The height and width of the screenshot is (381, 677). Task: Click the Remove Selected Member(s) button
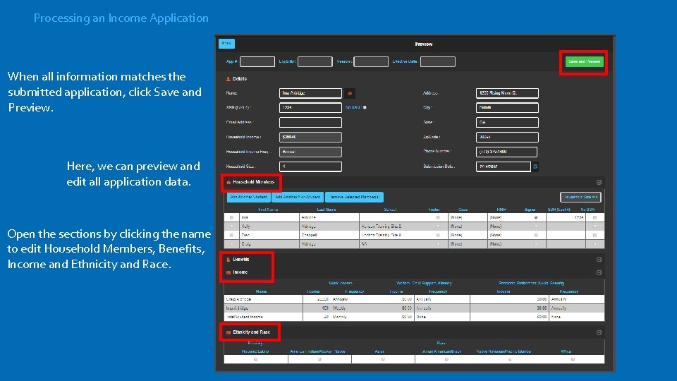pos(355,197)
